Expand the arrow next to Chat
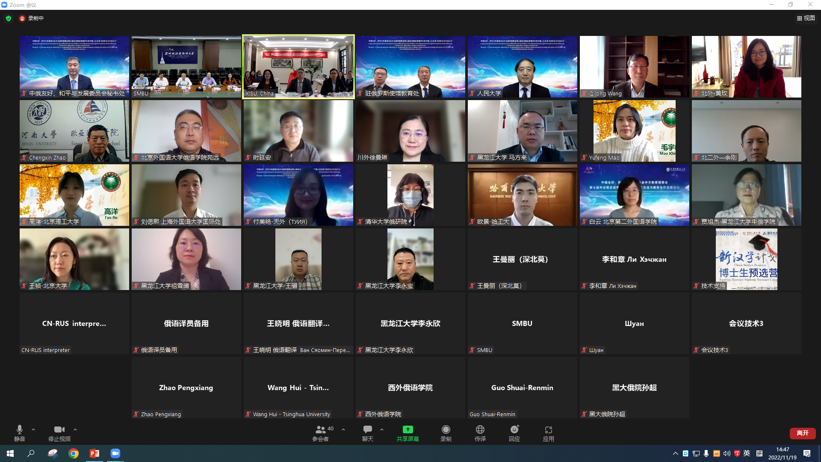821x462 pixels. point(382,429)
